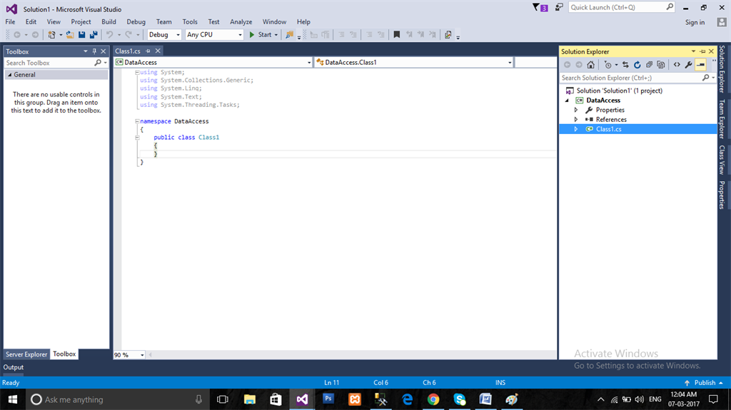This screenshot has height=410, width=731.
Task: Open Chrome from the Windows taskbar
Action: click(x=433, y=399)
